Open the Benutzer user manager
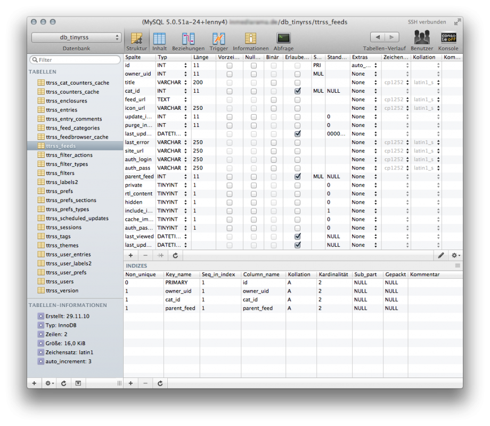490x426 pixels. tap(422, 41)
